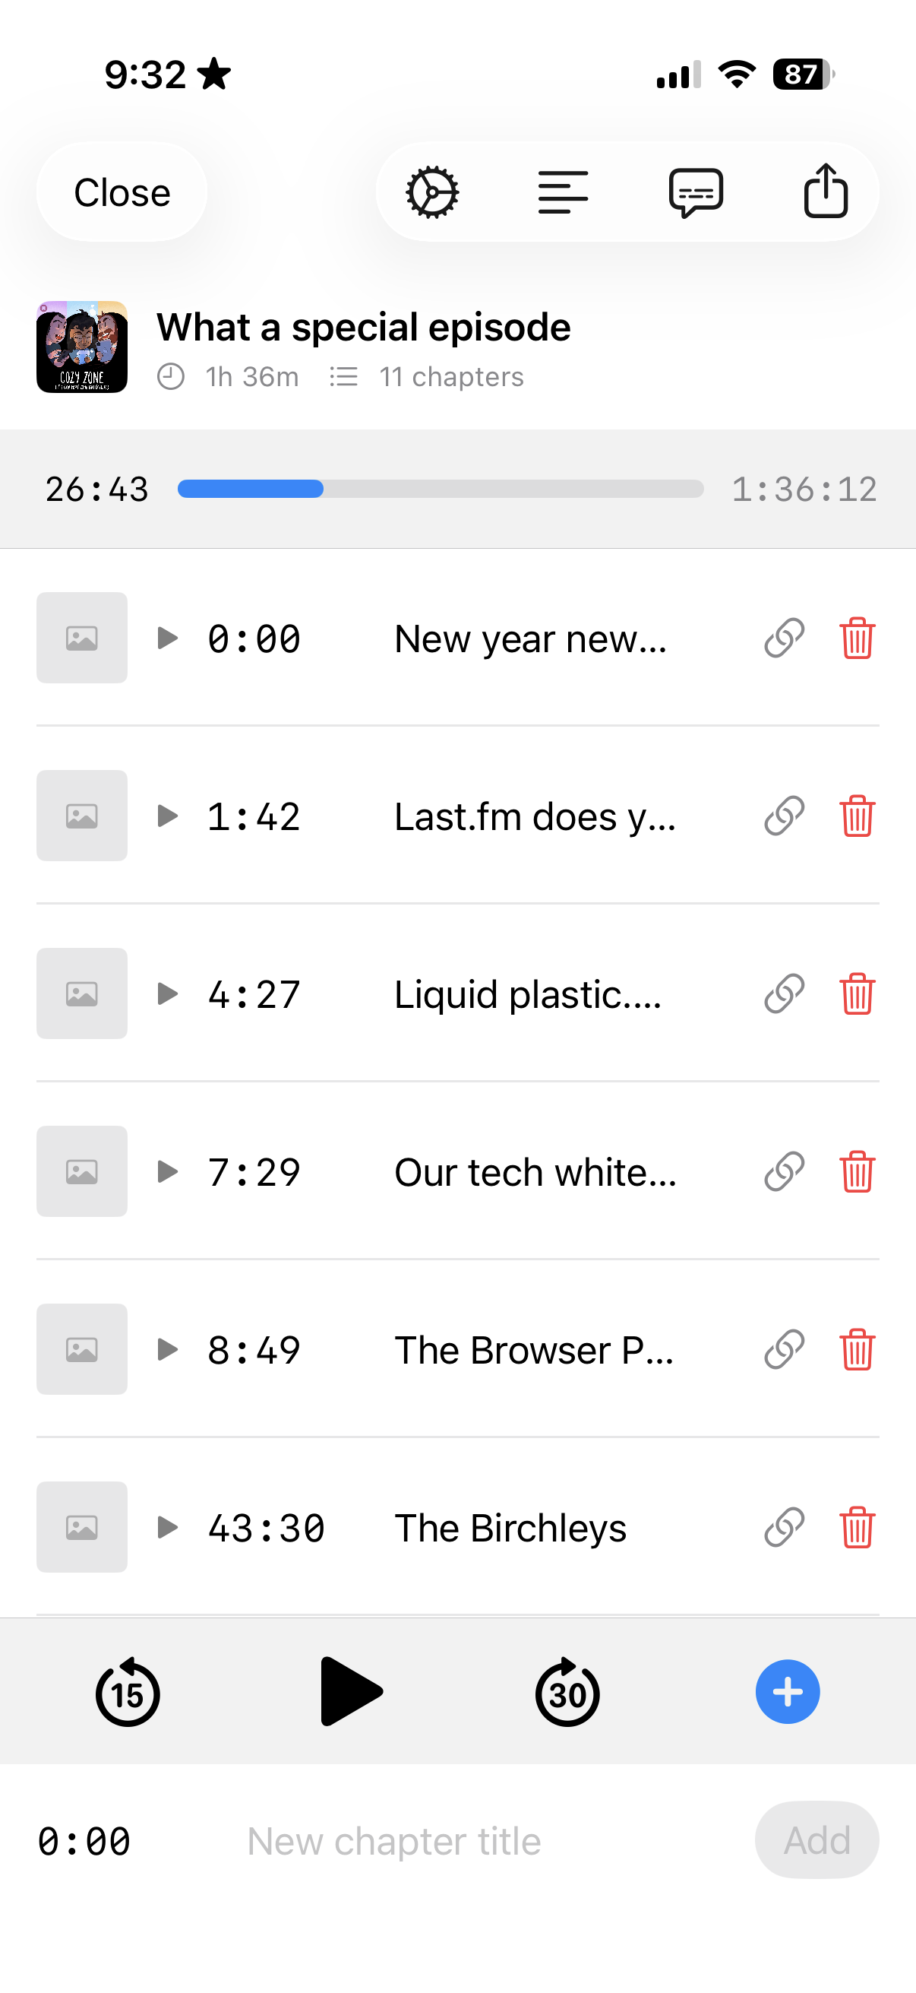Delete the "The Birchleys" chapter

pyautogui.click(x=857, y=1527)
